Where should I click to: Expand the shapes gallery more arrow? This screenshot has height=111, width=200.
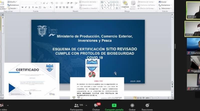point(120,8)
